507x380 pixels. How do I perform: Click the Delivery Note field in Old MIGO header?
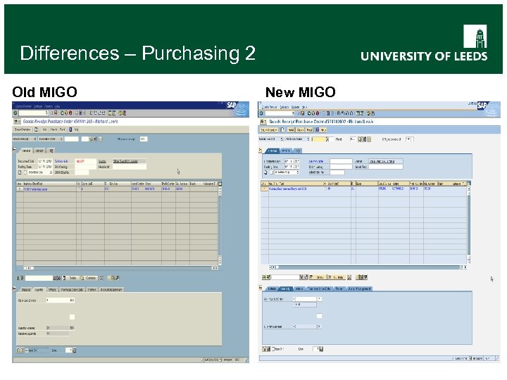click(85, 161)
